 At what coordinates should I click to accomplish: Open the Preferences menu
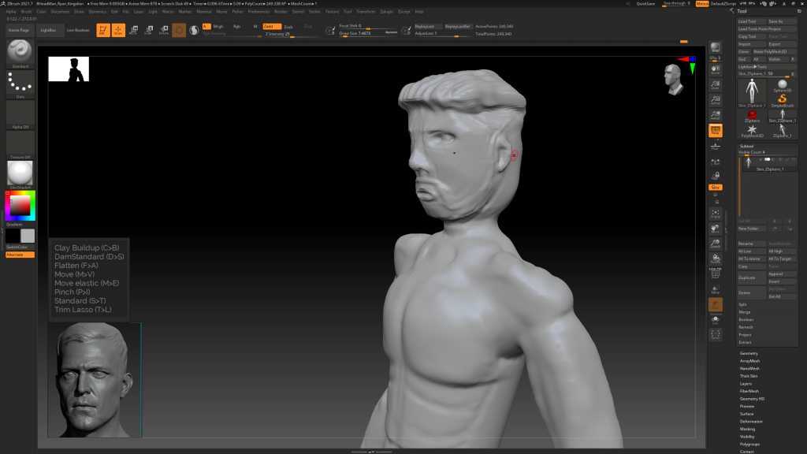pos(258,12)
